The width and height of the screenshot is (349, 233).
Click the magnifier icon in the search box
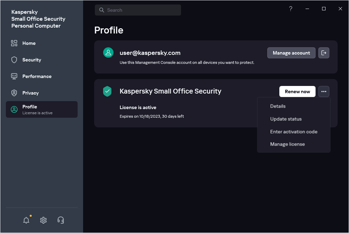click(x=102, y=10)
